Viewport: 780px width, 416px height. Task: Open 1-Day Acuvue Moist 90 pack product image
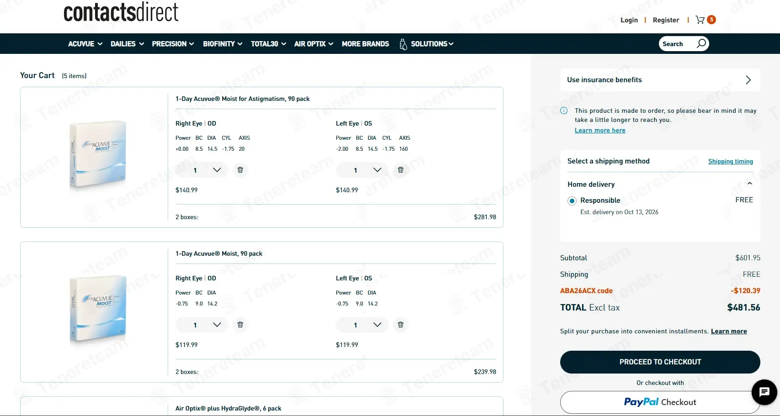(x=97, y=309)
